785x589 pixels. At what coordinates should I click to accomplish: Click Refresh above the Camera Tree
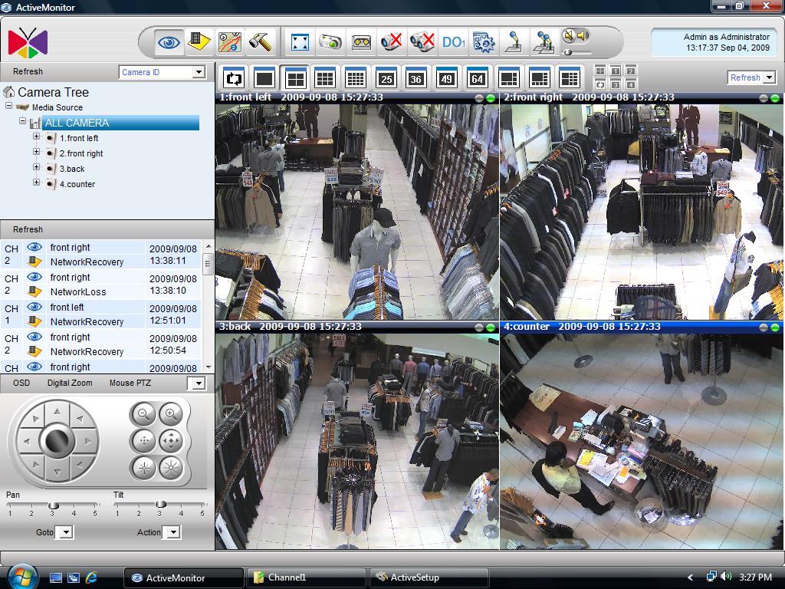[28, 72]
